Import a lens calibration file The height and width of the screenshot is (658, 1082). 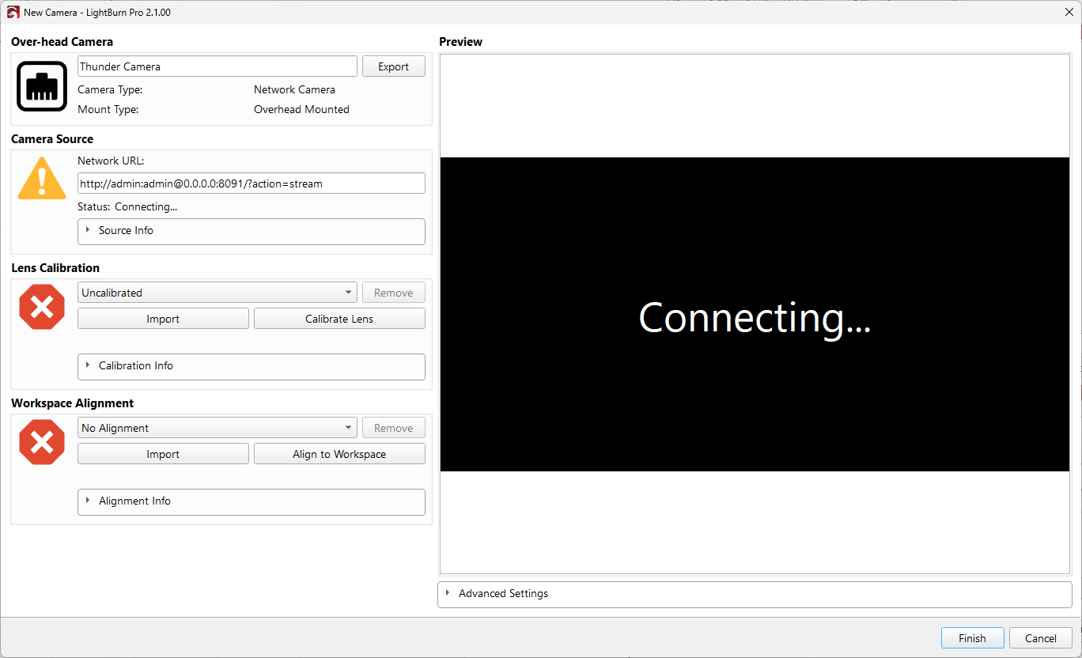tap(163, 319)
